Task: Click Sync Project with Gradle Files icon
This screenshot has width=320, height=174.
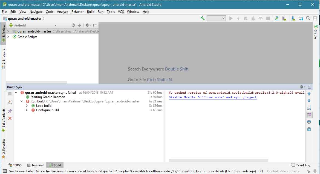Action: point(277,19)
